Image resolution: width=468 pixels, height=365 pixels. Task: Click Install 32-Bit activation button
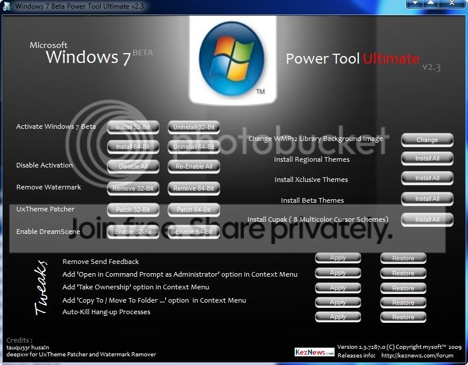(x=133, y=127)
